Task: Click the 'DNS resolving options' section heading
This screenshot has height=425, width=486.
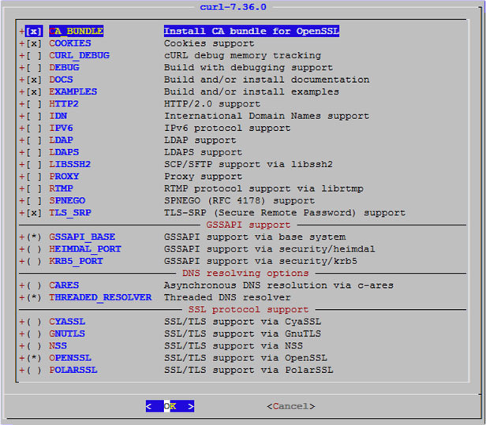Action: click(245, 273)
